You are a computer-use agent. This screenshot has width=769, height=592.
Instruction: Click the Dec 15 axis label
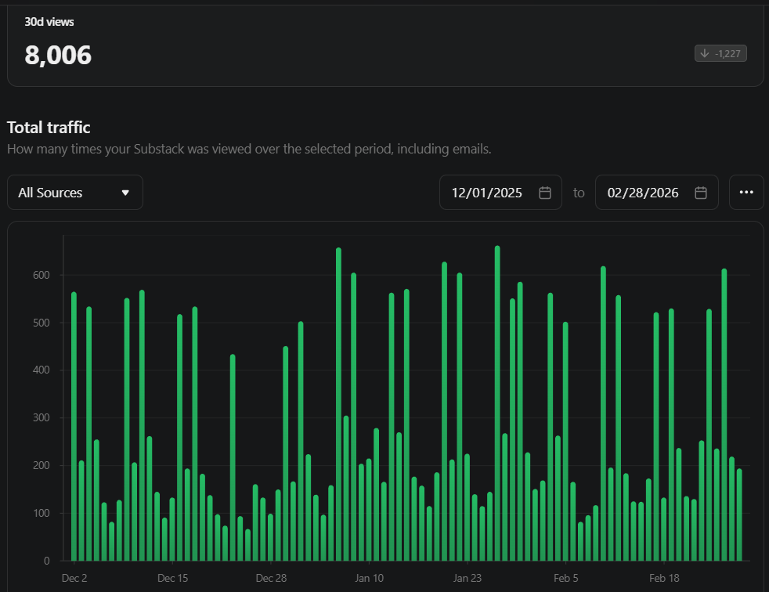(172, 578)
